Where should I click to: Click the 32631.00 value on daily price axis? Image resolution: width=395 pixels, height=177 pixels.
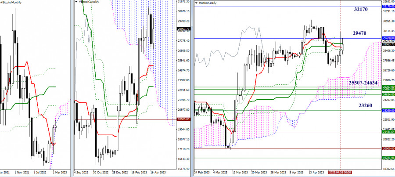(x=388, y=1)
